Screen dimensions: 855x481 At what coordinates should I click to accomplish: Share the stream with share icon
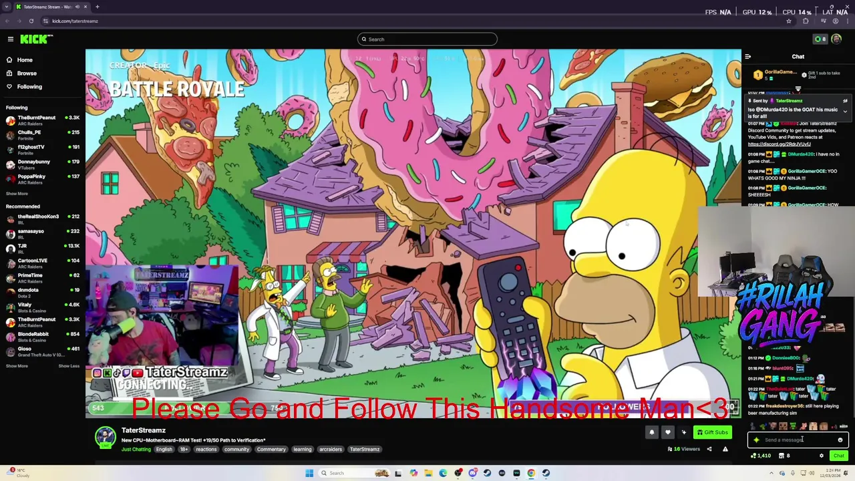709,450
